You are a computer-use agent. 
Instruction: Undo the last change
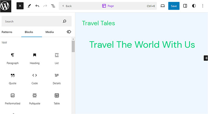(x=37, y=6)
